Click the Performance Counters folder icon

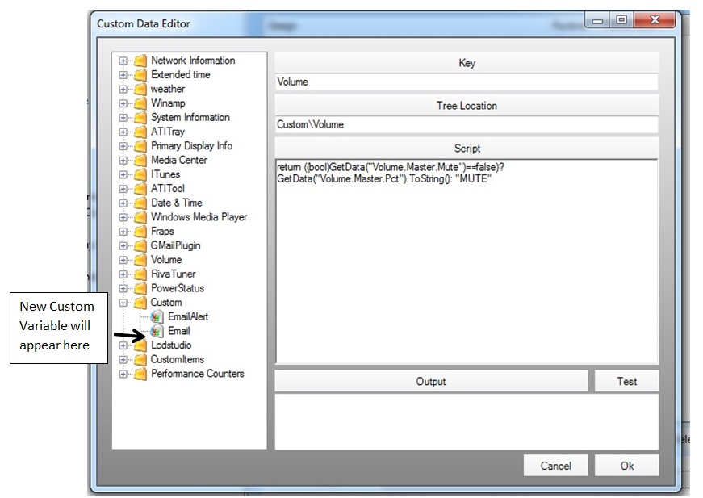(x=140, y=374)
